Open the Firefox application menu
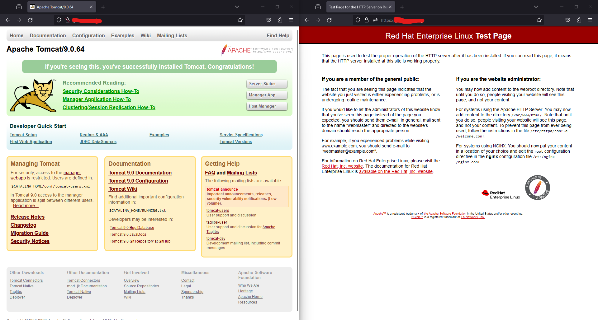Image resolution: width=598 pixels, height=320 pixels. (x=291, y=20)
